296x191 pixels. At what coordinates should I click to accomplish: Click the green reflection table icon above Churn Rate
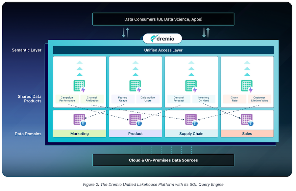(x=247, y=86)
